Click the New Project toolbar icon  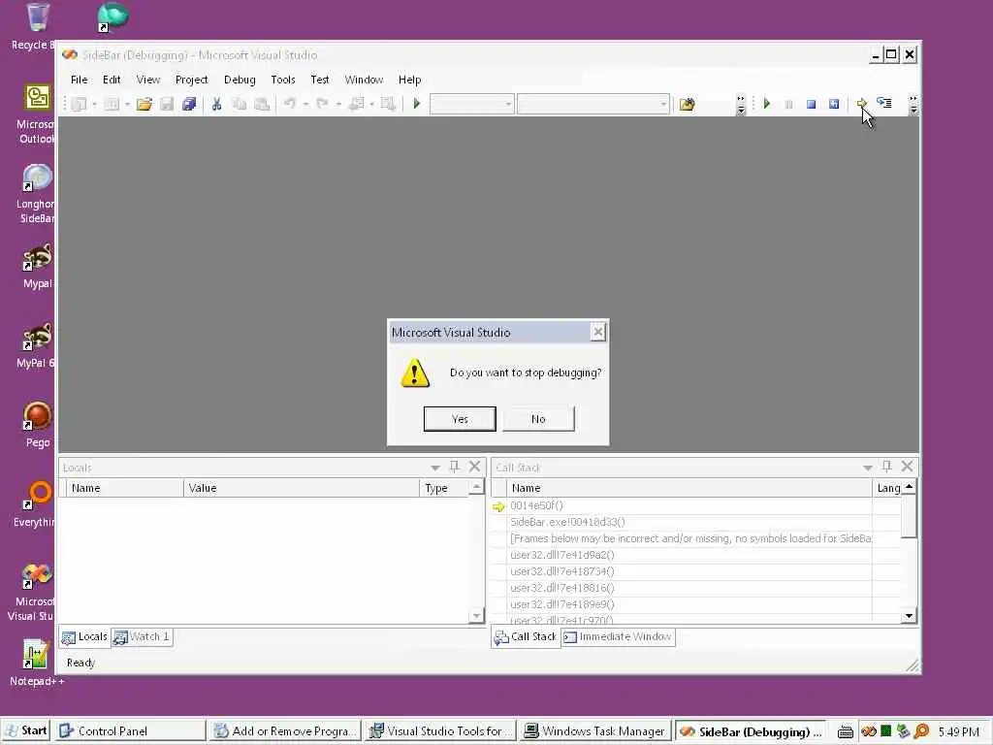80,104
